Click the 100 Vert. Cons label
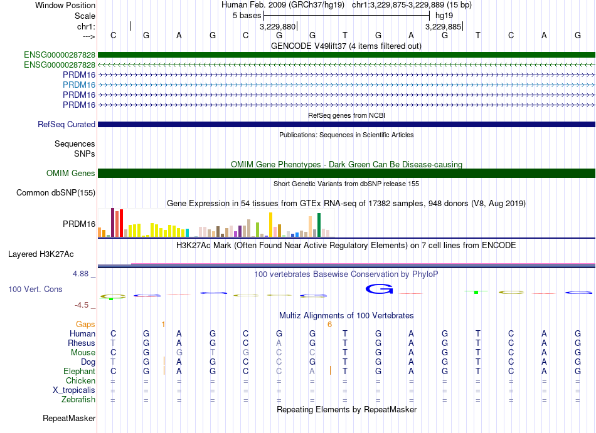The width and height of the screenshot is (596, 433). (35, 289)
